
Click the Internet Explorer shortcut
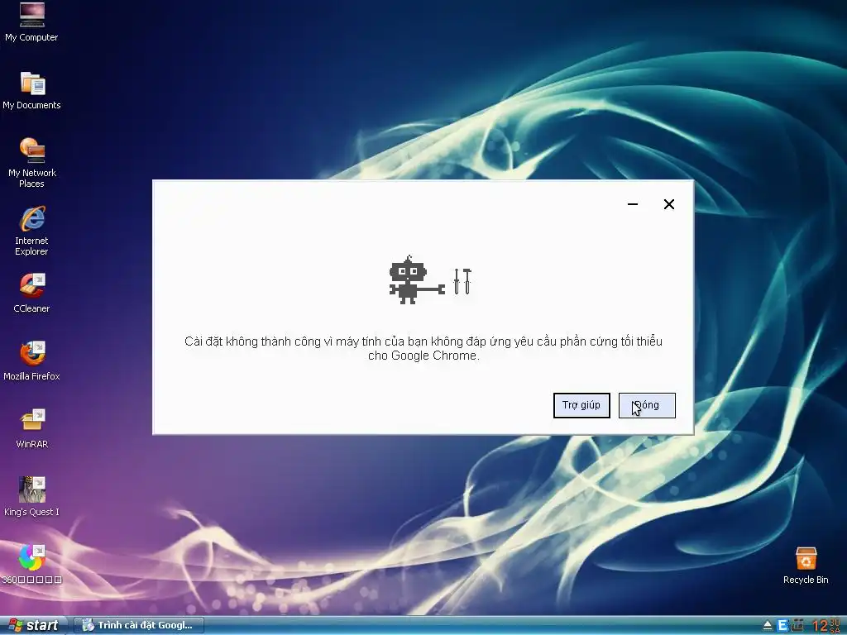32,231
